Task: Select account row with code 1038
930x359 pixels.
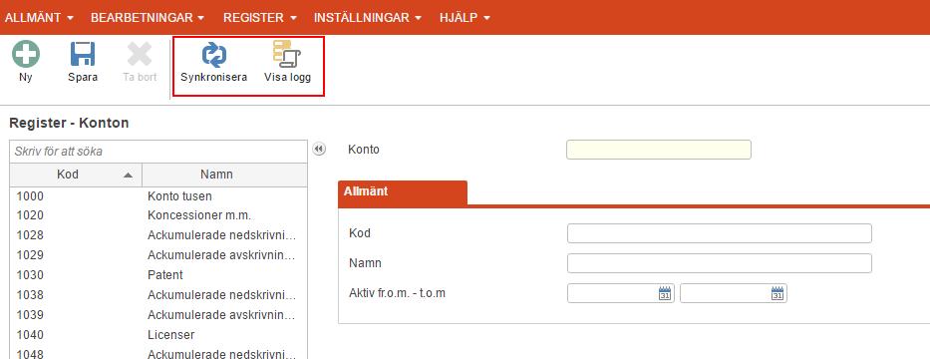Action: (158, 295)
